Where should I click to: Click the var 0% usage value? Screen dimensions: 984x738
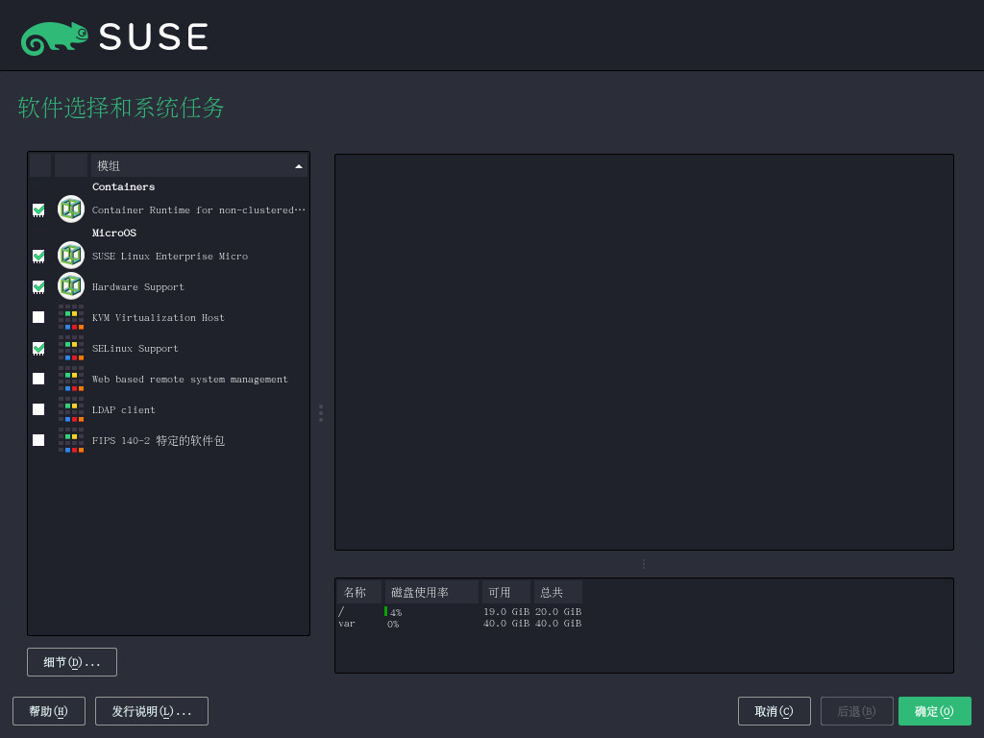coord(393,624)
